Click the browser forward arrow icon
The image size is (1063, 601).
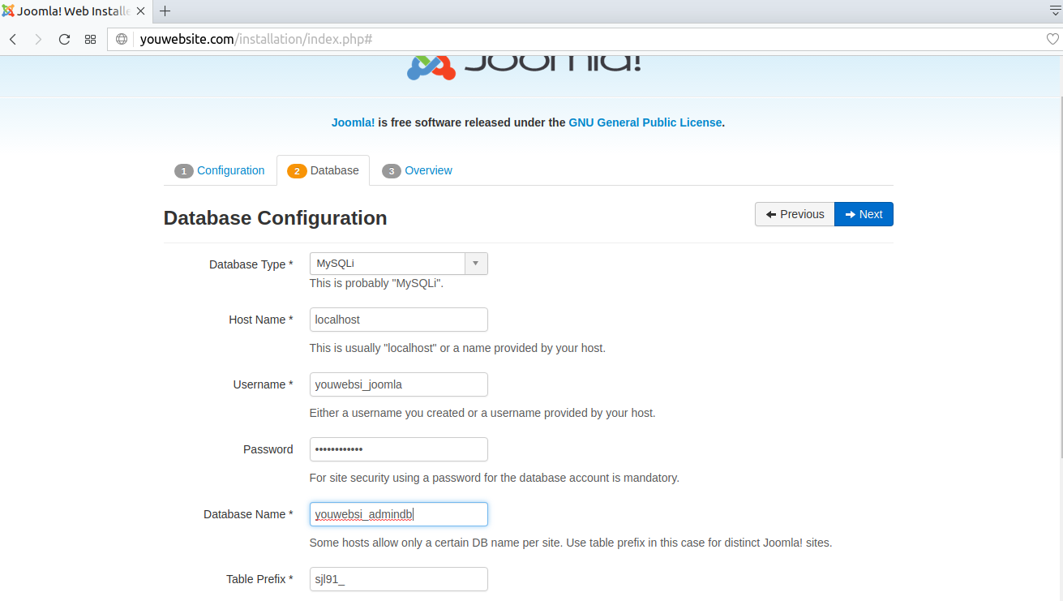38,39
